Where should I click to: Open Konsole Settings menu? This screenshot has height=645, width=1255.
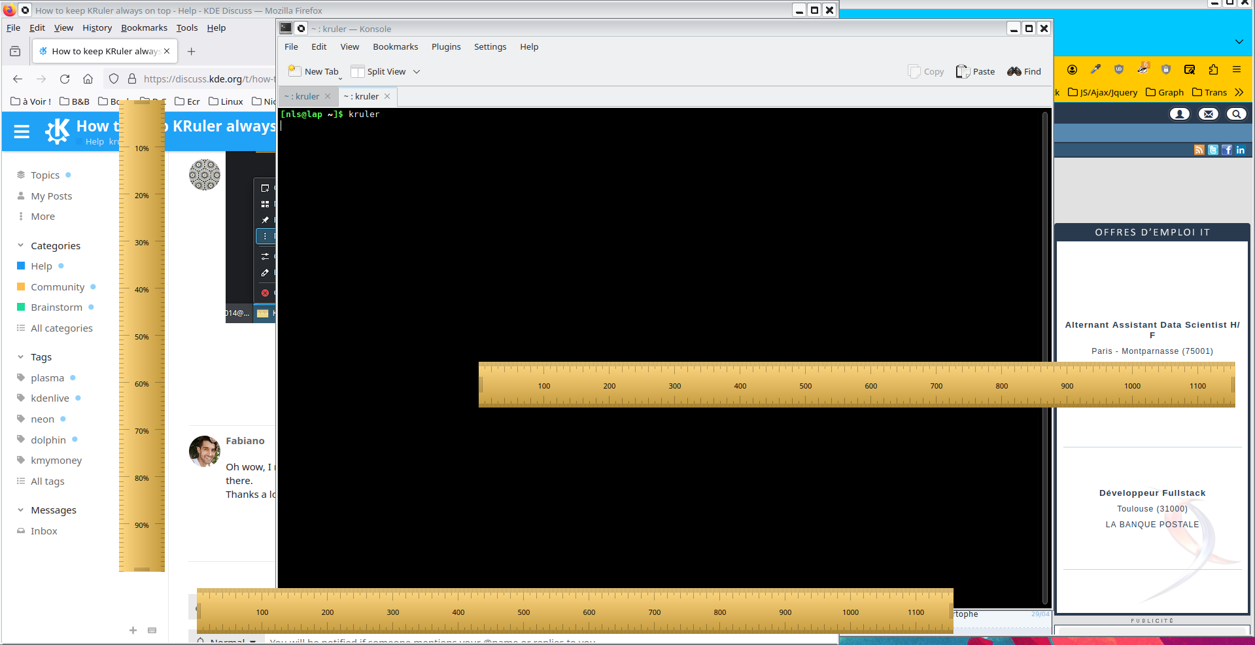tap(490, 47)
